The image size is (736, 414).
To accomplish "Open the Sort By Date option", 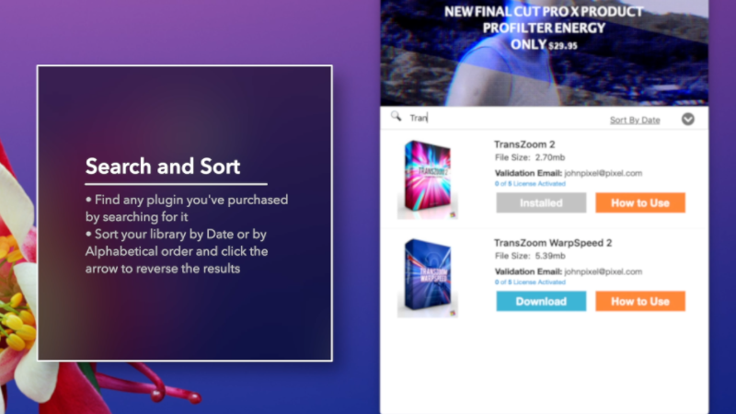I will (x=635, y=121).
